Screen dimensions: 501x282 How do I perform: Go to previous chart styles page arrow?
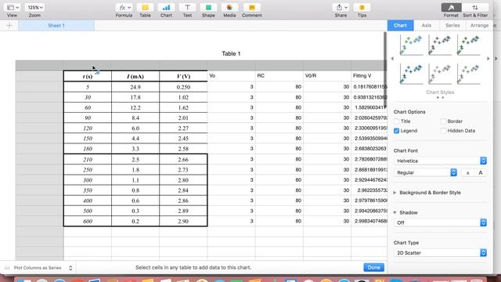click(392, 59)
